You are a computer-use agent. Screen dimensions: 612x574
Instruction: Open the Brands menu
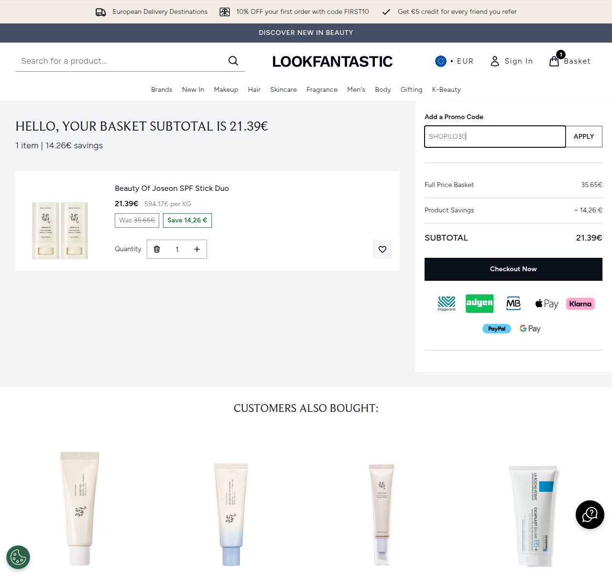162,89
